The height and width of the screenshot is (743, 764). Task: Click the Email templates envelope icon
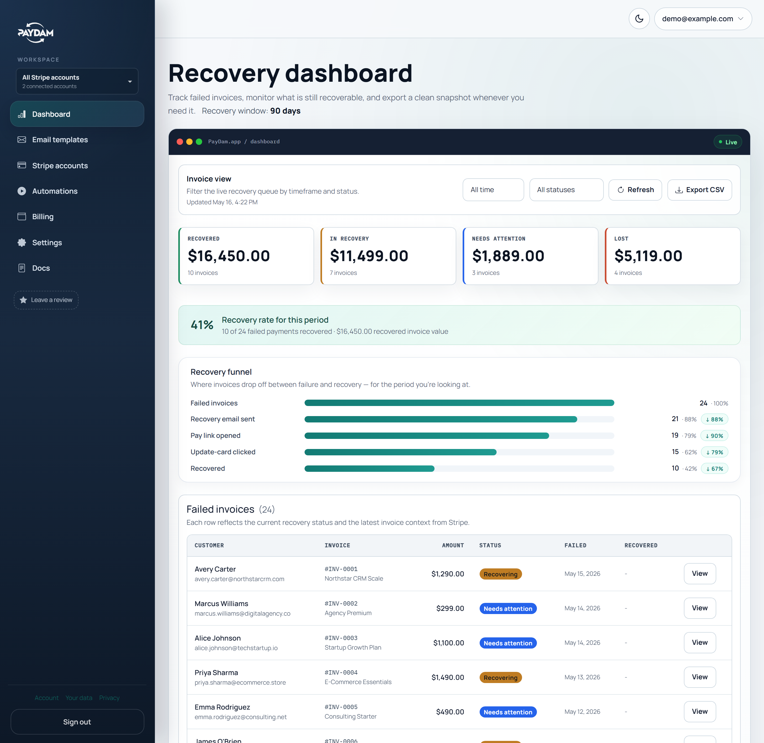click(x=22, y=140)
